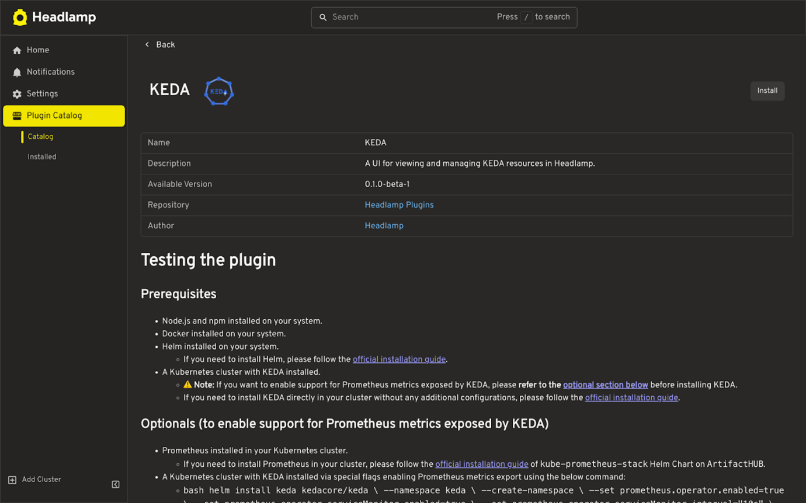Open Prometheus official installation guide link
This screenshot has width=806, height=503.
[x=482, y=464]
